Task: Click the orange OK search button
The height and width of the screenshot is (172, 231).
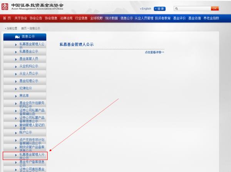Action: point(215,8)
